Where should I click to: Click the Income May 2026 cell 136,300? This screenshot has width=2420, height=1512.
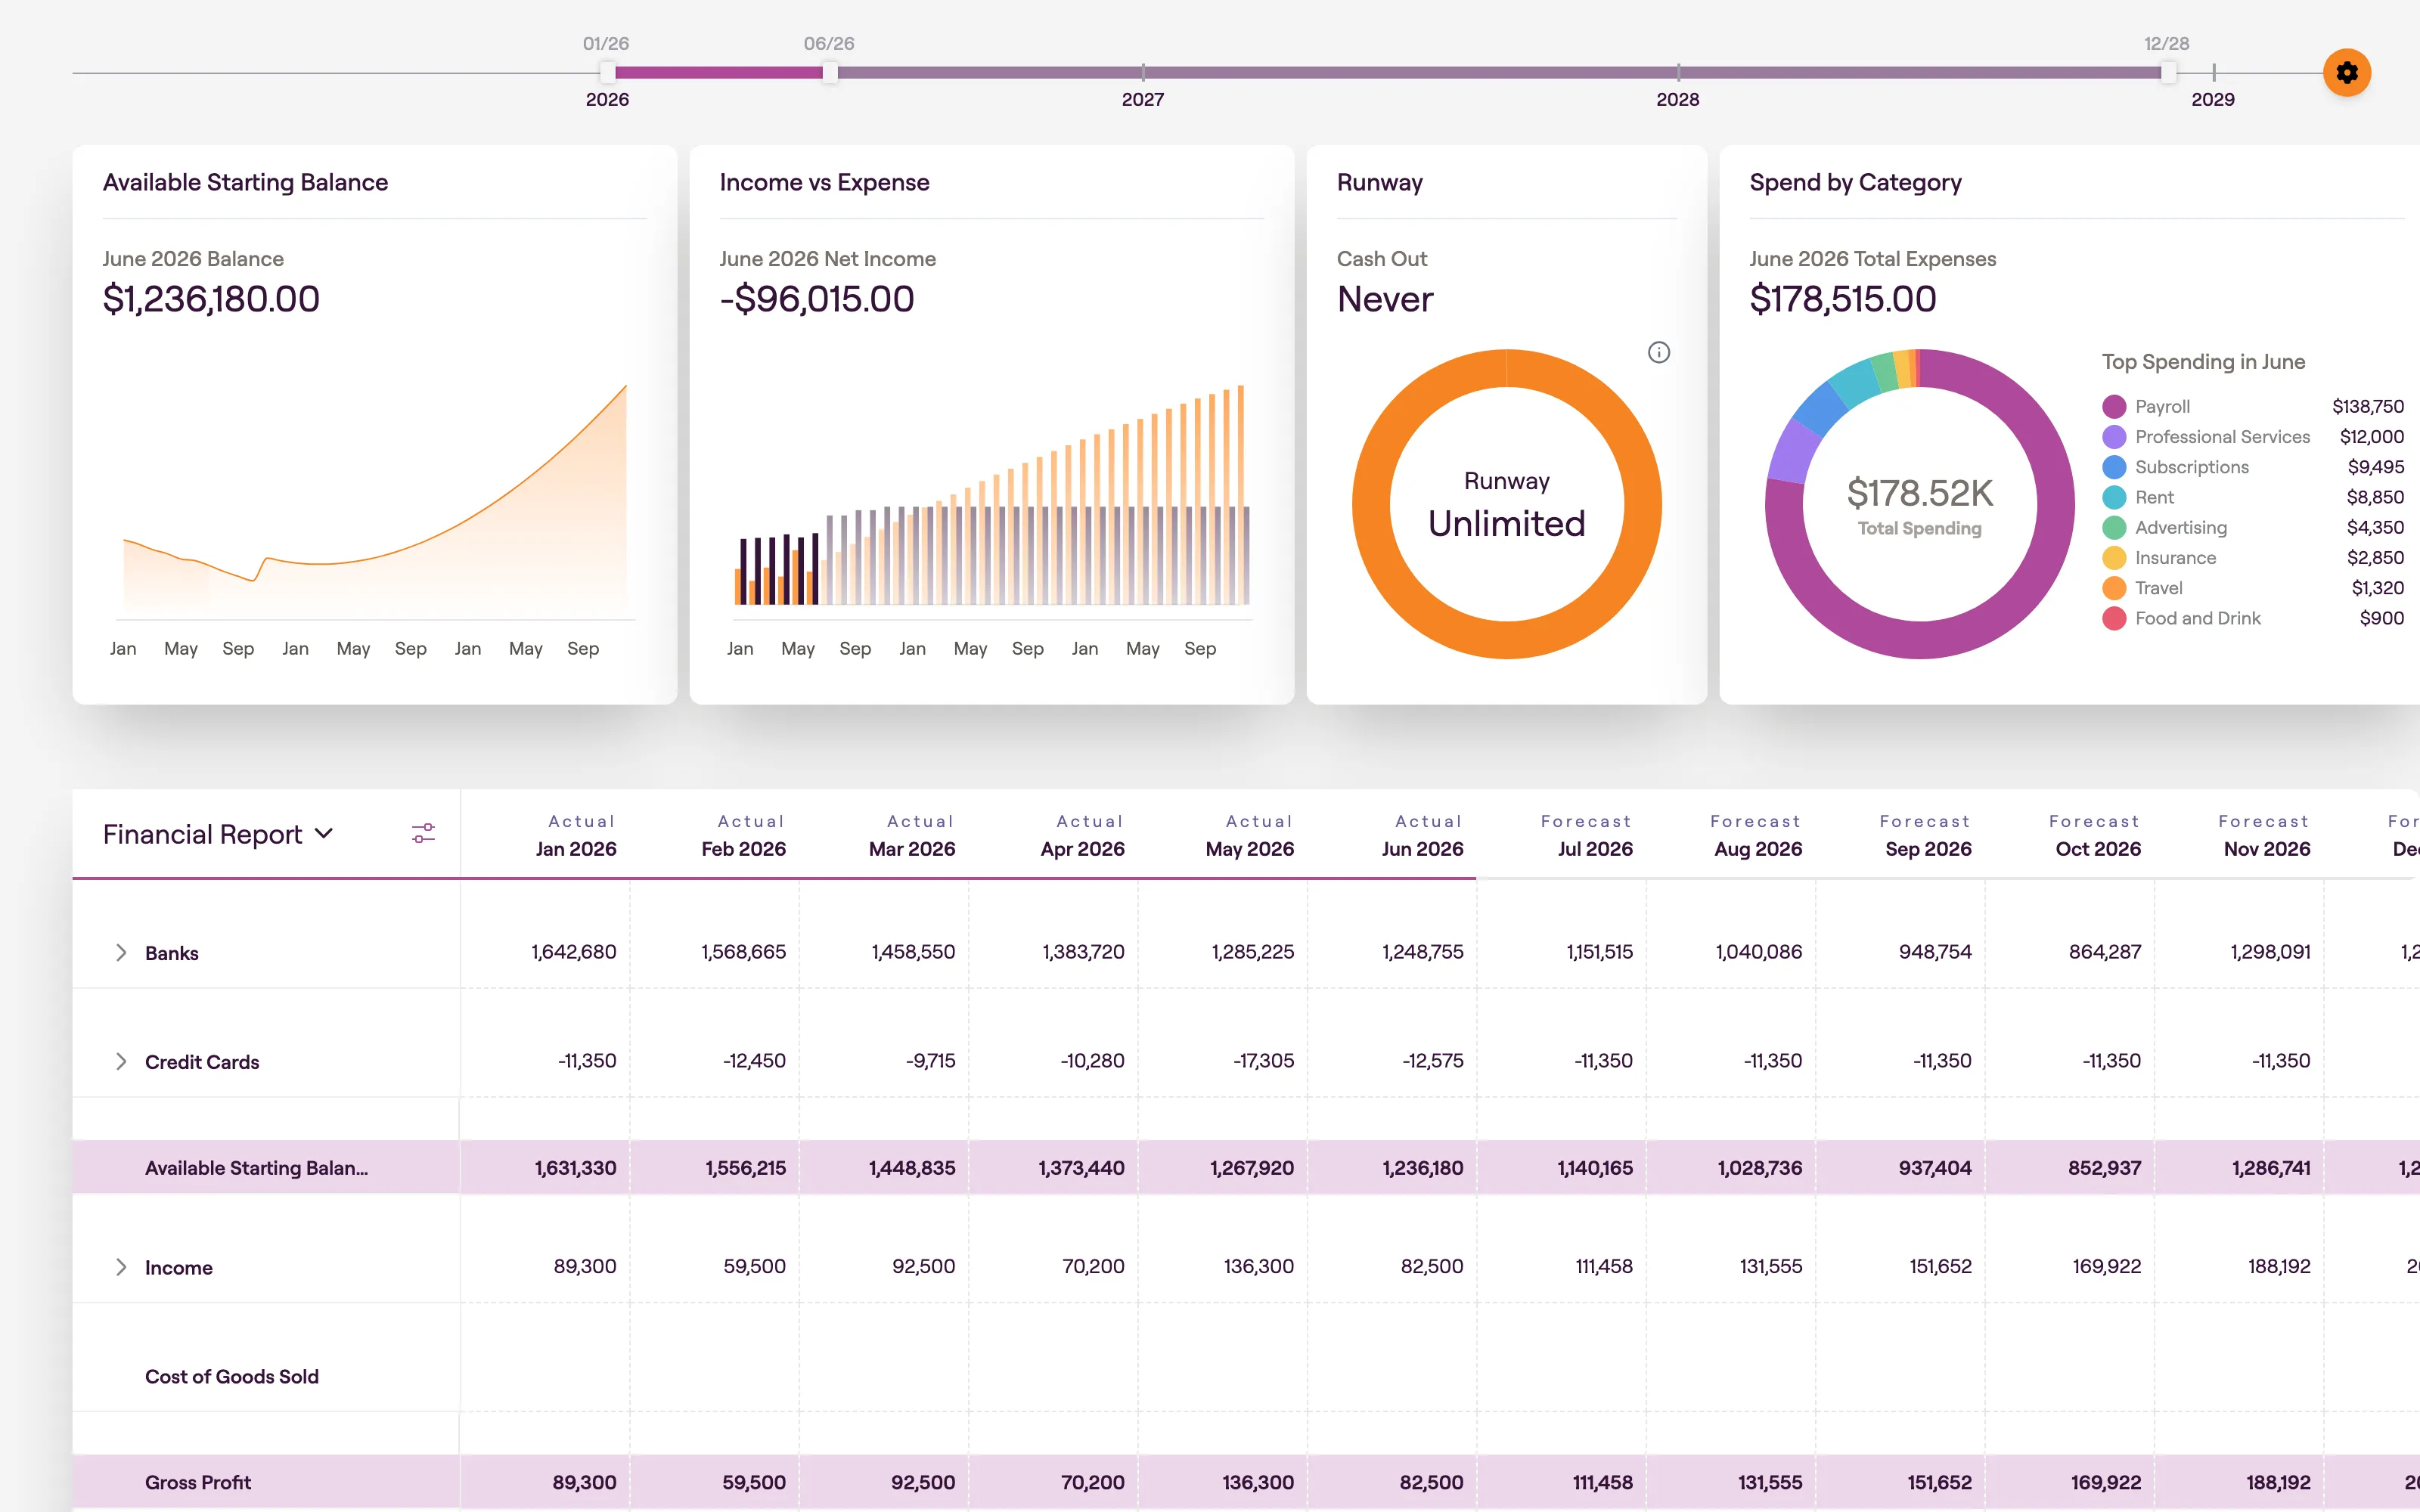(x=1259, y=1267)
